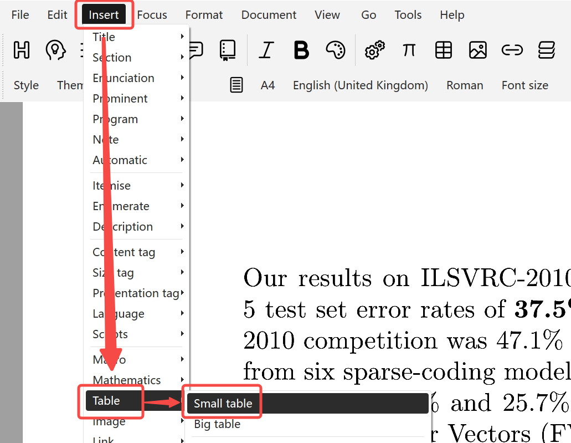Expand the Mathematics submenu
This screenshot has width=571, height=443.
point(137,380)
